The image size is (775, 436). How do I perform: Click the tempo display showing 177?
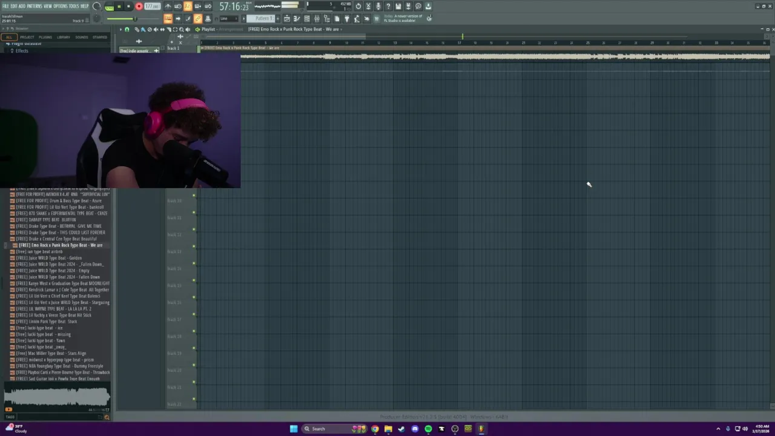click(152, 6)
